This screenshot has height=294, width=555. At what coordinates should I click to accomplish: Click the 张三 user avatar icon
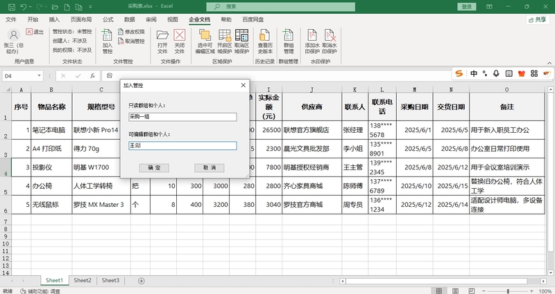[x=14, y=35]
